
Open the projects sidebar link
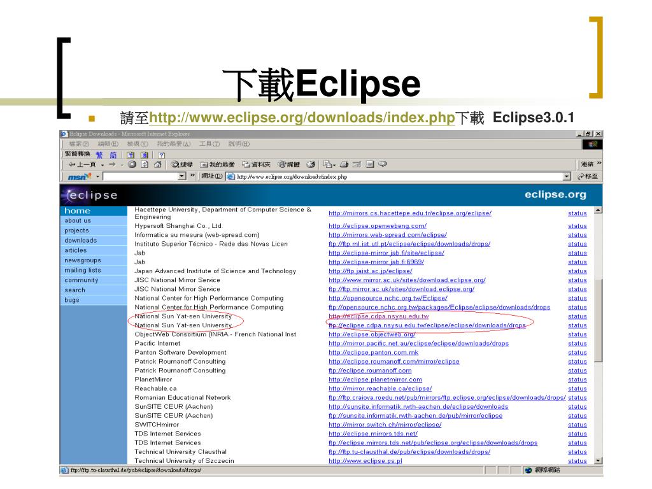76,230
